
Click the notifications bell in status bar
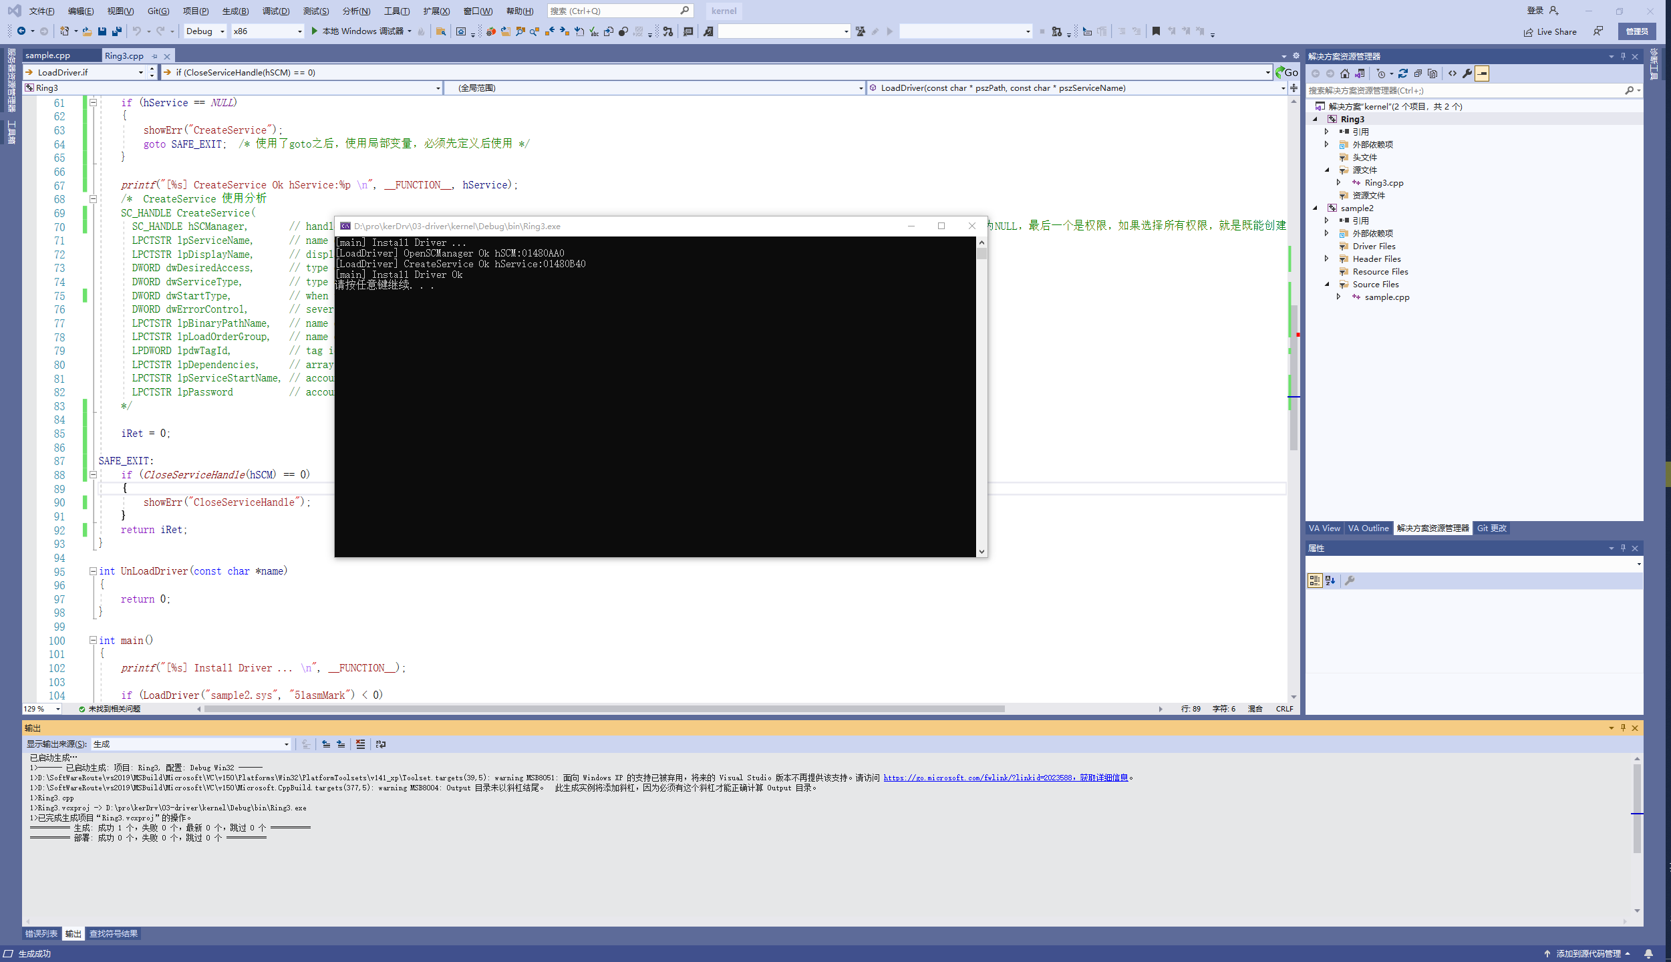click(1648, 954)
